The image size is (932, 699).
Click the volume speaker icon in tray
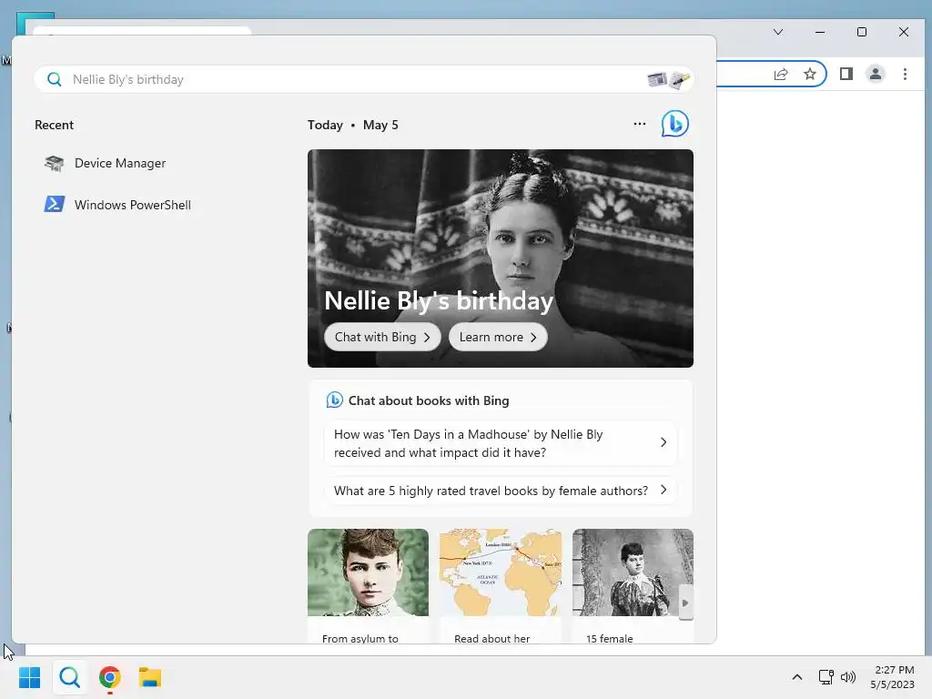tap(847, 677)
